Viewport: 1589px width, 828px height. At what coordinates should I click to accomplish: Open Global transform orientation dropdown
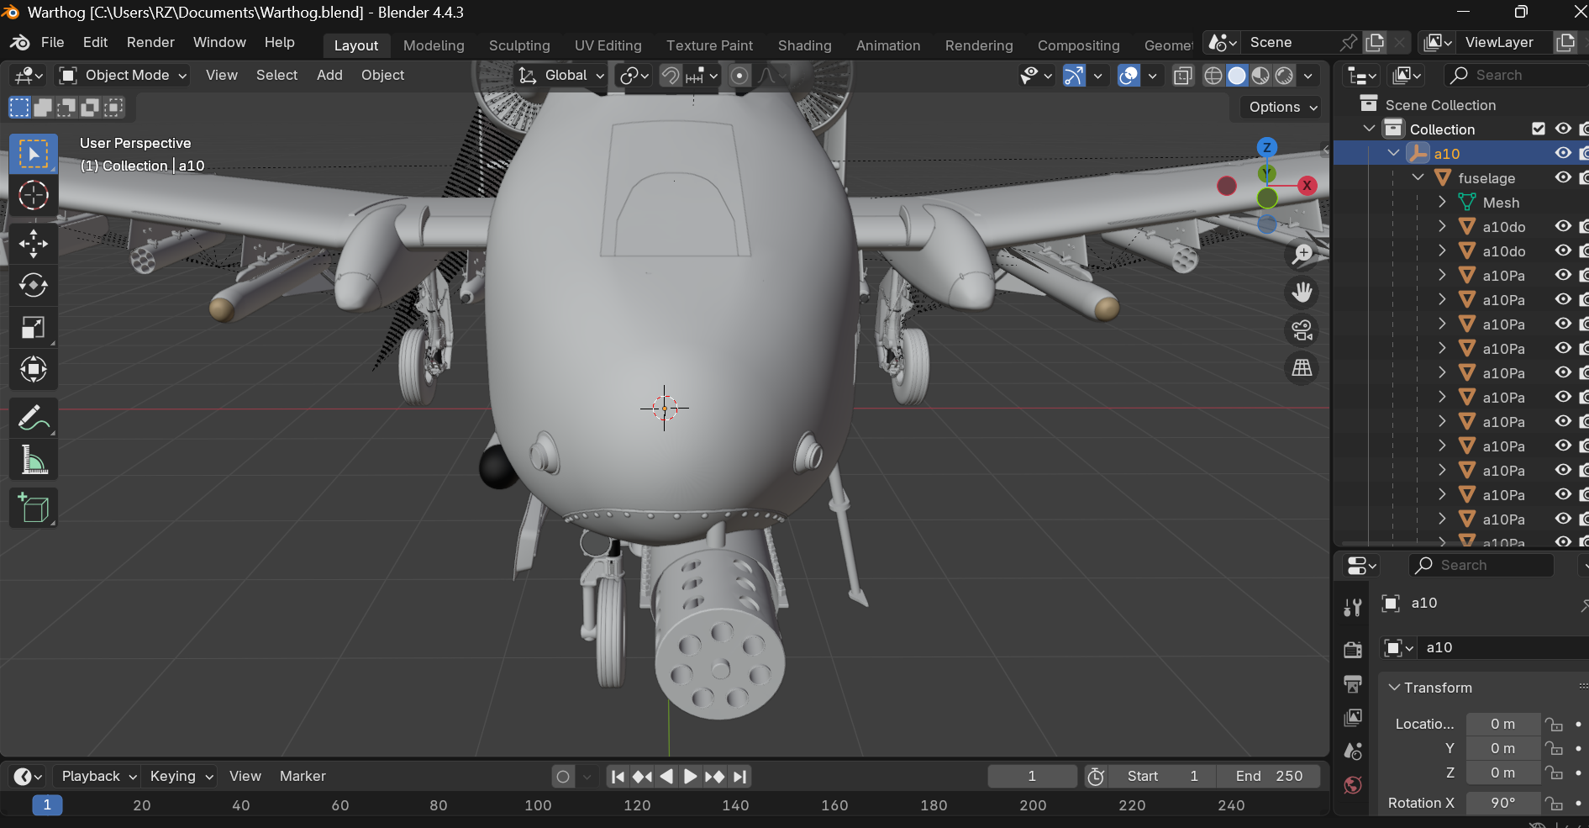click(560, 76)
